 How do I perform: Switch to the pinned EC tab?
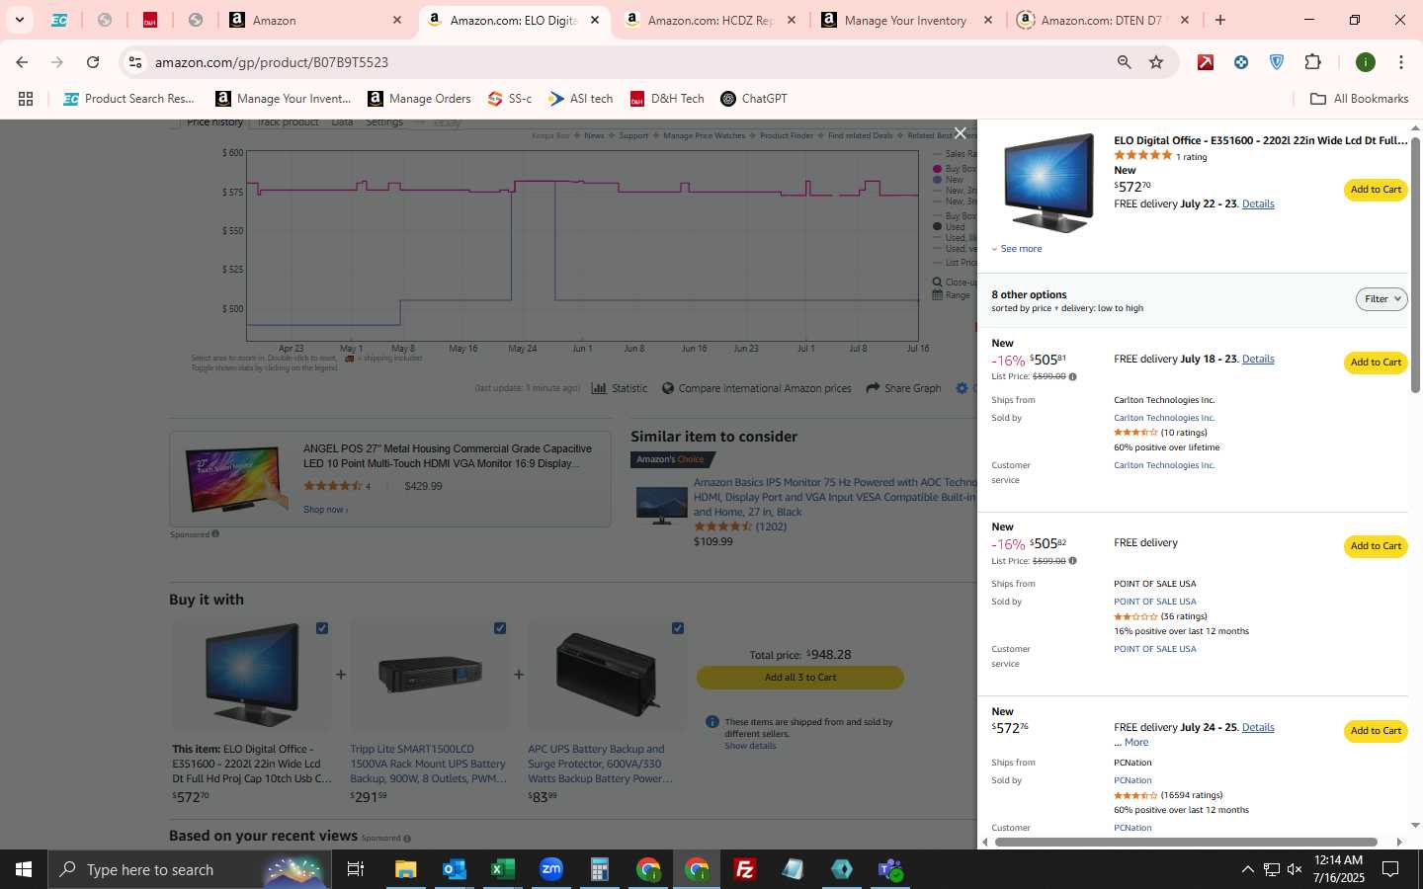[x=59, y=20]
